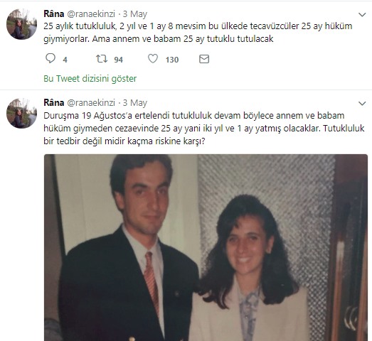This screenshot has height=341, width=372.
Task: Click the like count 130 on first tweet
Action: click(172, 60)
